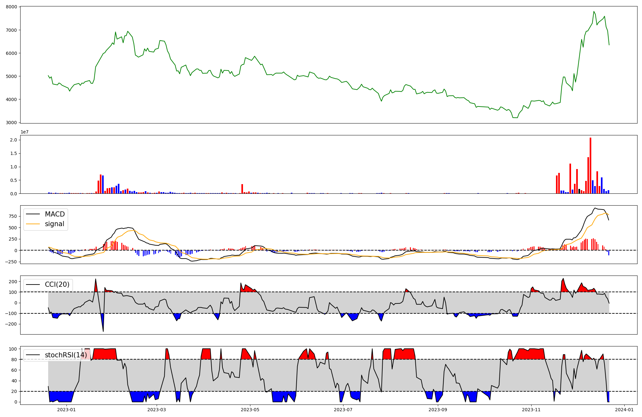Click the 2023-01 date tick label
642x417 pixels.
pos(66,410)
